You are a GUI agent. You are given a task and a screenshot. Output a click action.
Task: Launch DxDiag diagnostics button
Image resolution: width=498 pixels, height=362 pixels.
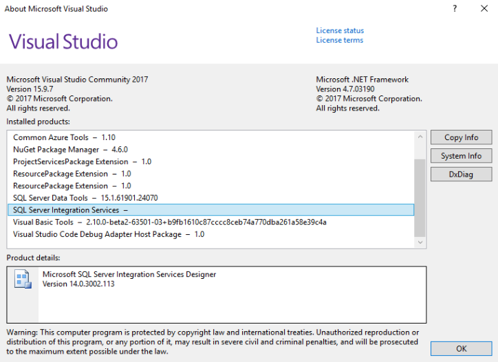[x=461, y=174]
